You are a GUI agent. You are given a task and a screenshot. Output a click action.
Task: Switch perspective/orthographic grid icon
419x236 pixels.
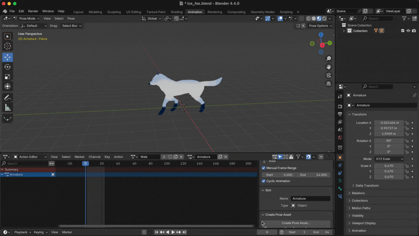coord(329,83)
